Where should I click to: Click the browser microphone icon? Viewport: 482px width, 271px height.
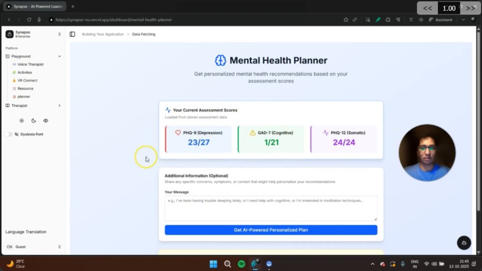pyautogui.click(x=39, y=20)
